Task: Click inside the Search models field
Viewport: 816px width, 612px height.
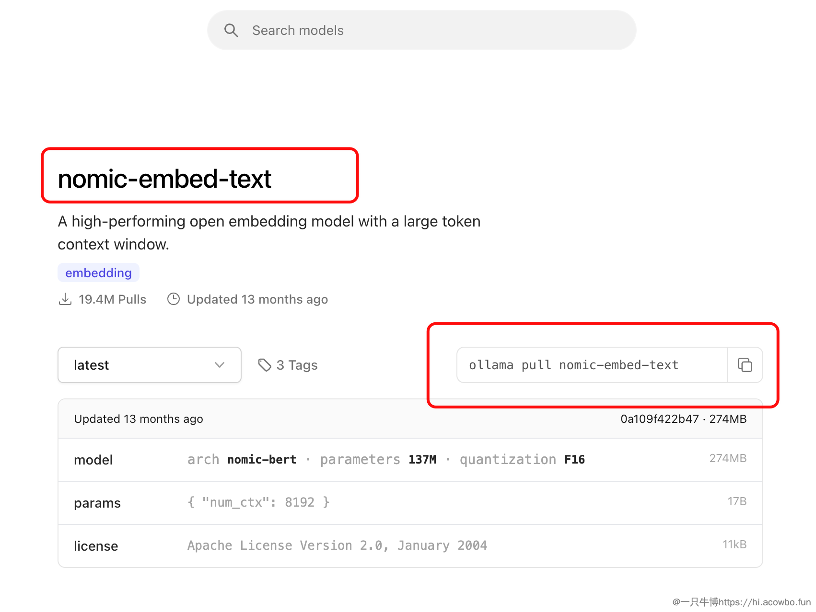Action: 421,30
